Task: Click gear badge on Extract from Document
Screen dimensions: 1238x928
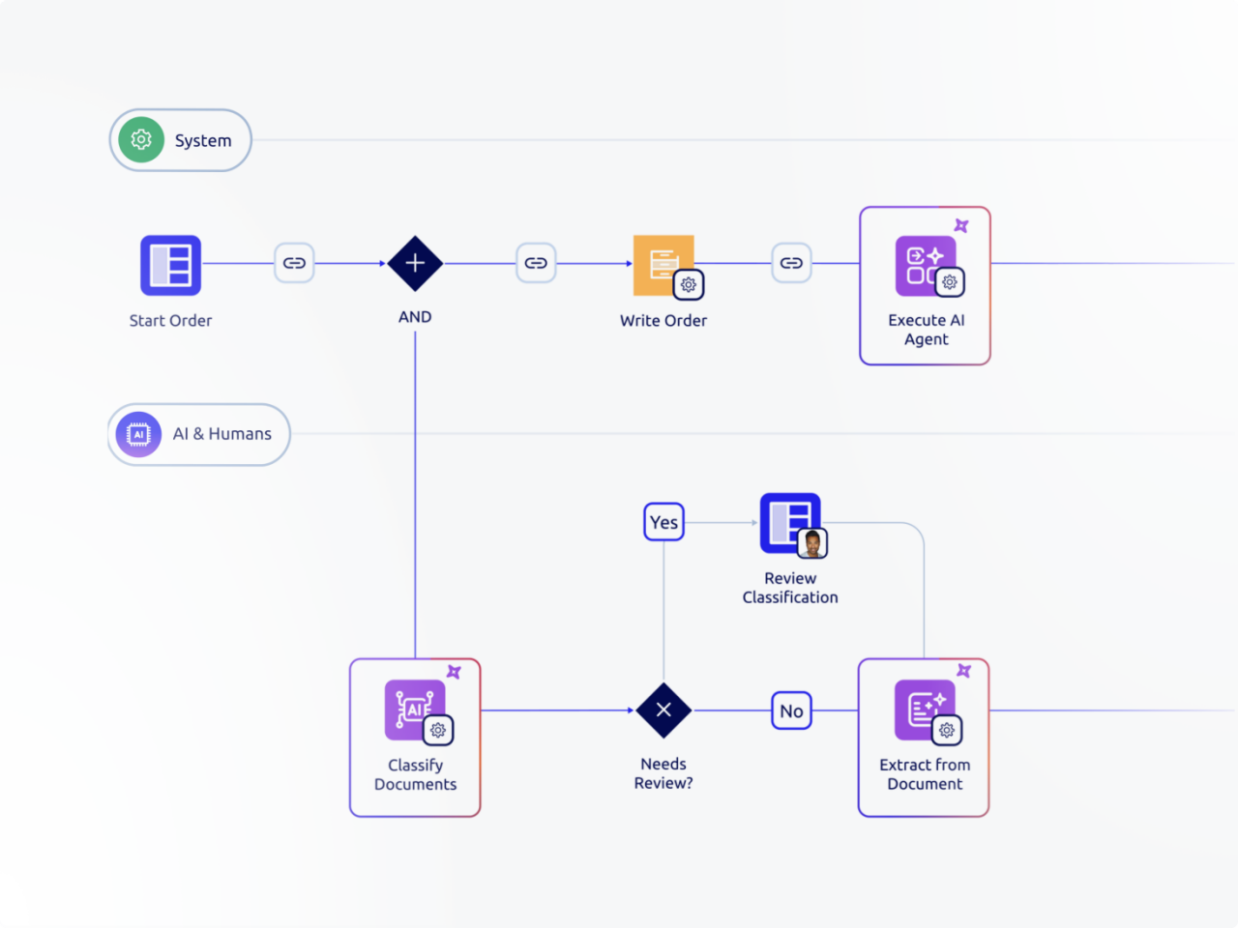Action: [946, 731]
